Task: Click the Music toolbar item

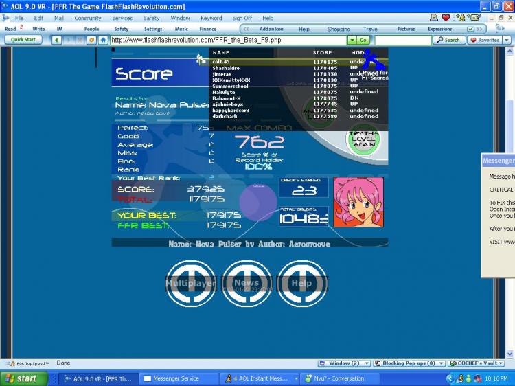Action: 181,29
